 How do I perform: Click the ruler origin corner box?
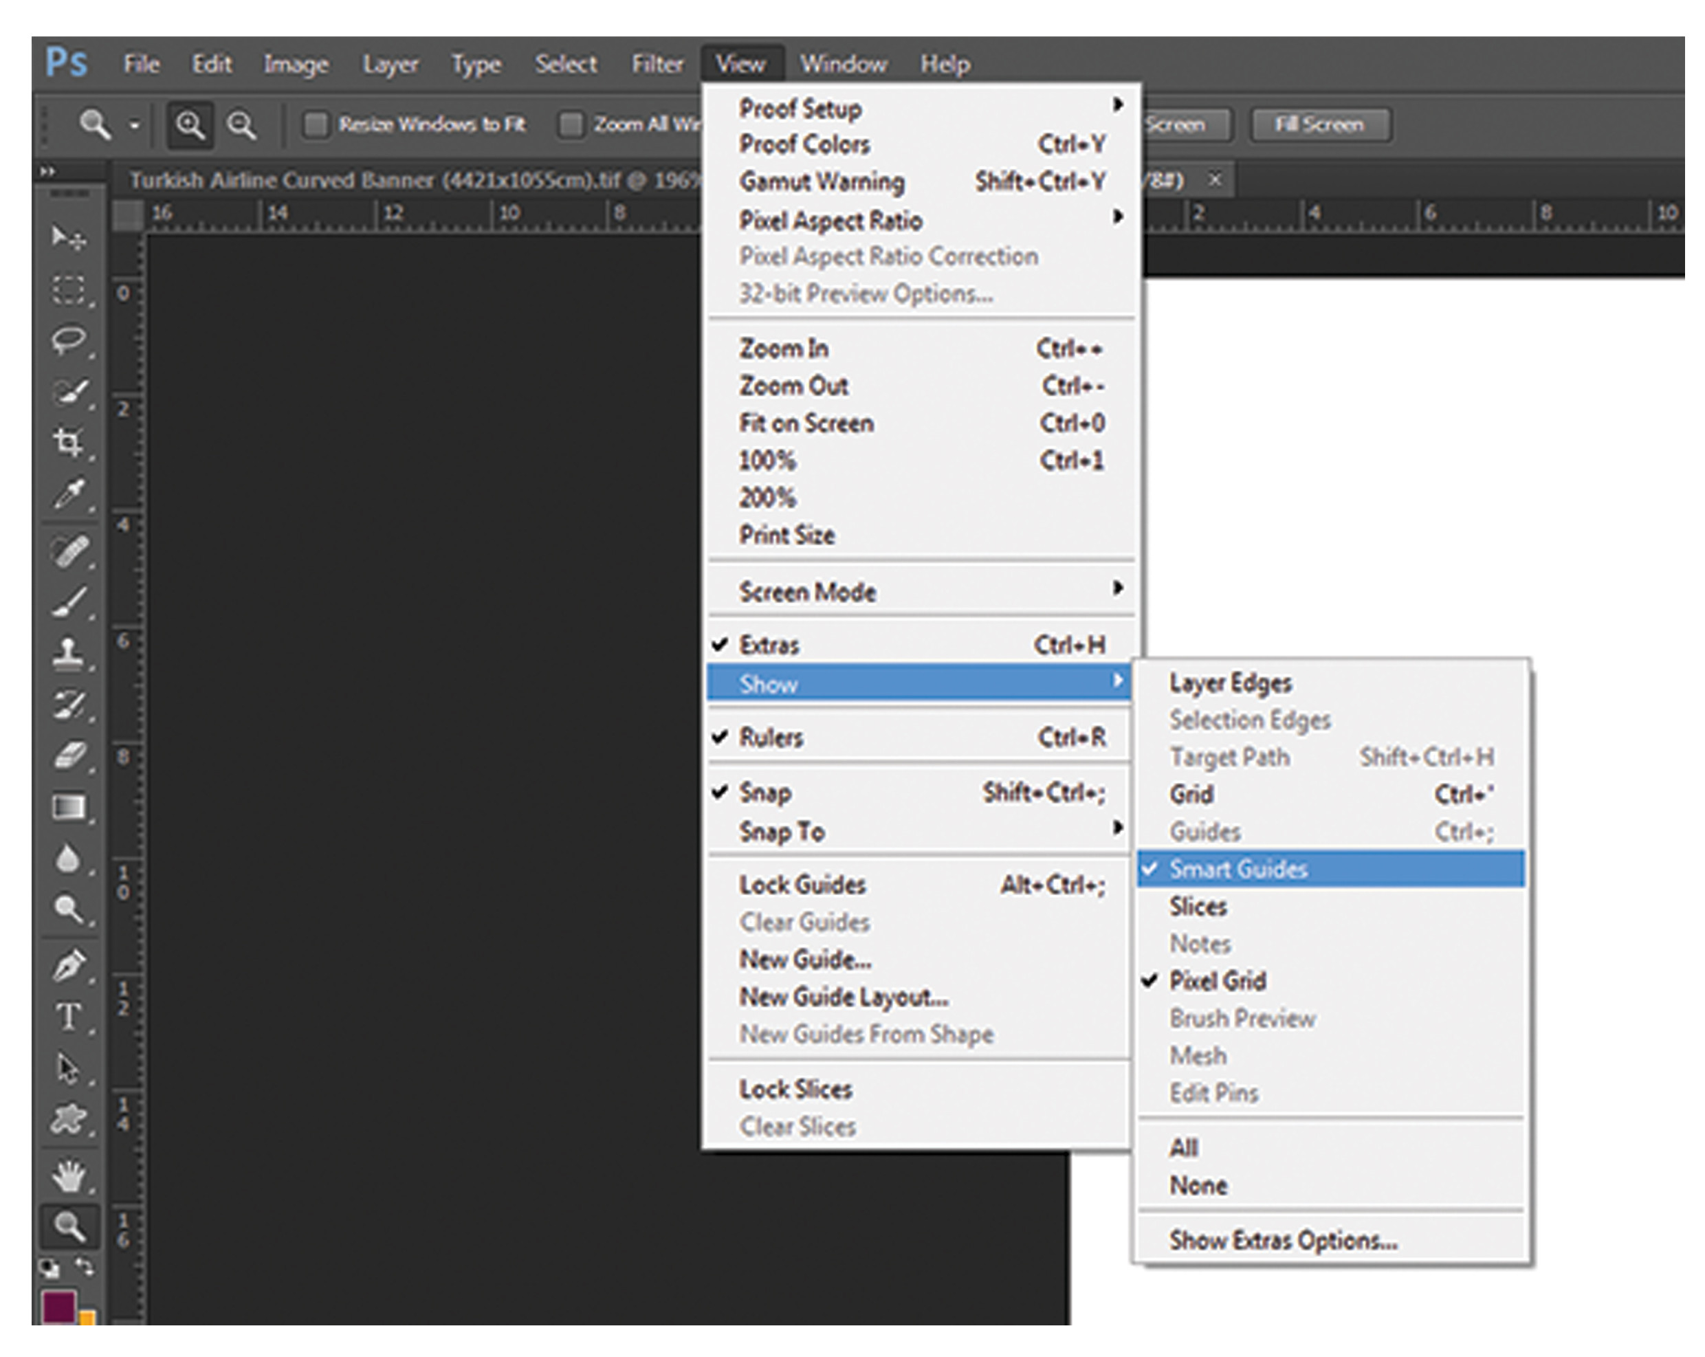pyautogui.click(x=126, y=215)
